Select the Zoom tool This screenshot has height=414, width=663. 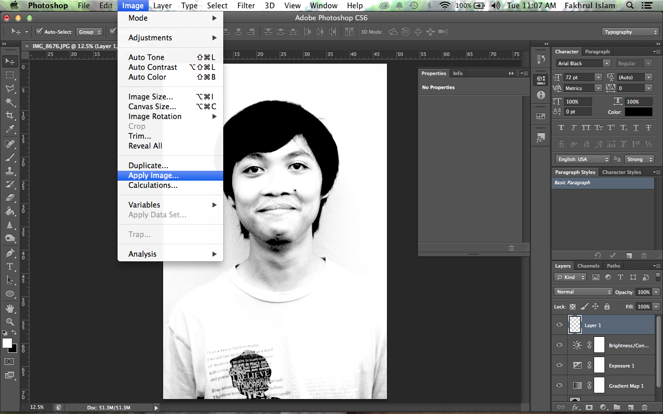(x=10, y=322)
